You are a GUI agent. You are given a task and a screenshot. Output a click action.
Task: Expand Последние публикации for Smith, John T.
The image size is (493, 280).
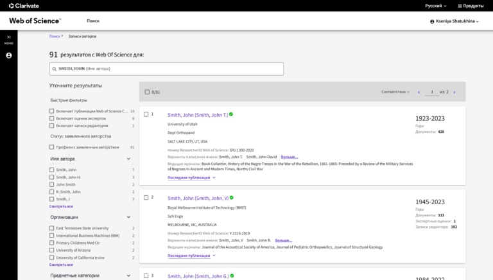coord(191,178)
